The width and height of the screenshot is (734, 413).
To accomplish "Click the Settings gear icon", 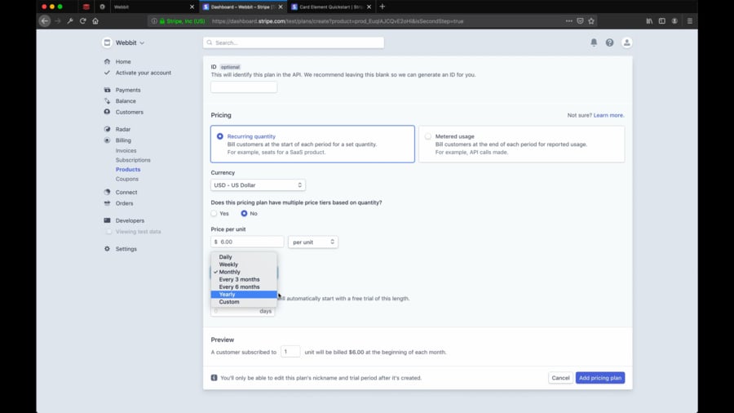I will tap(107, 249).
